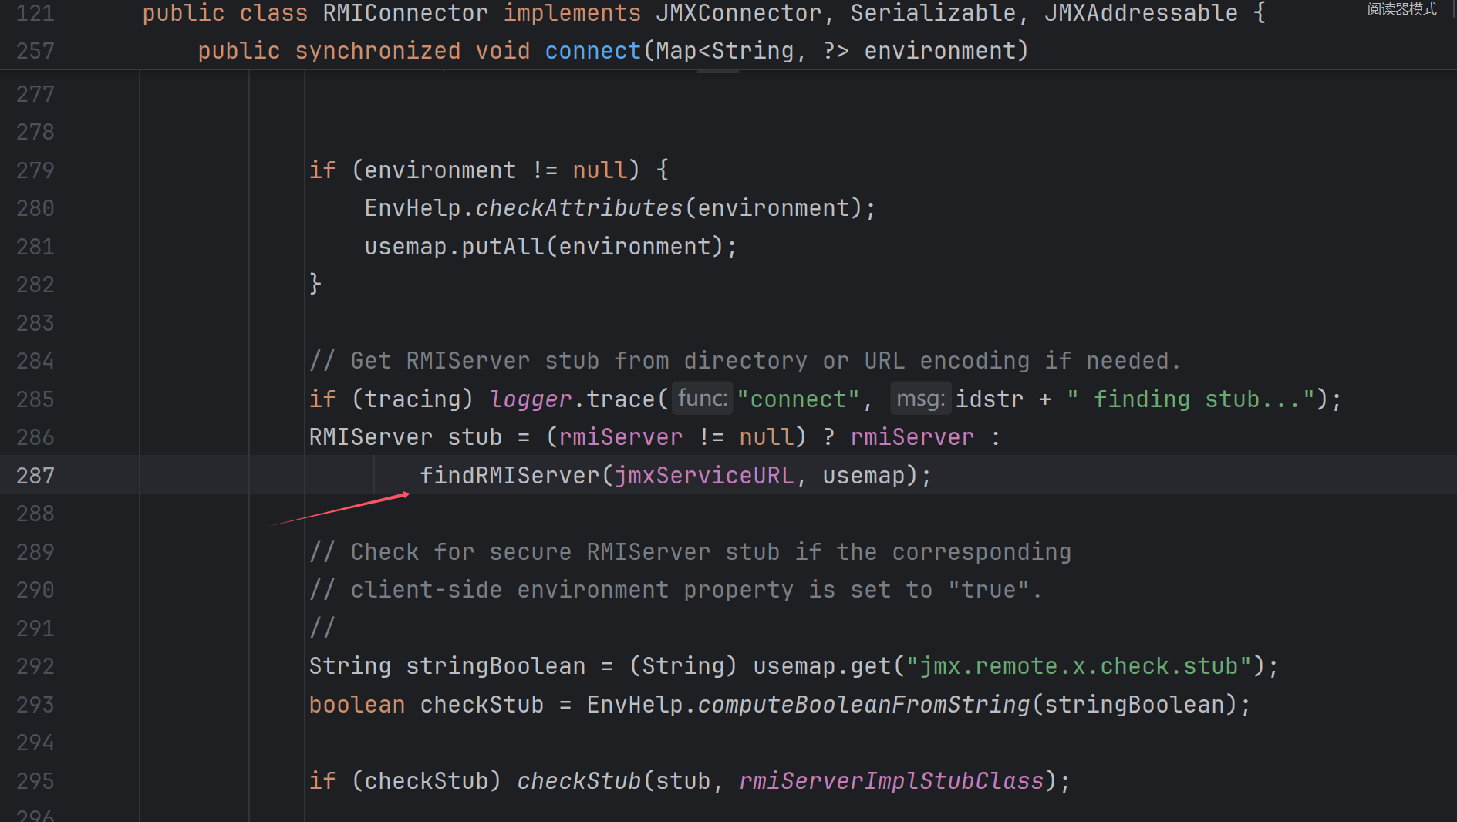Viewport: 1457px width, 822px height.
Task: Click the "Get RMIServer stub" comment line
Action: tap(744, 361)
